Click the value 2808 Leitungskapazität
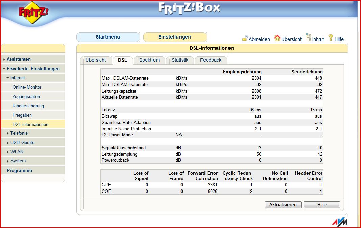 [256, 91]
